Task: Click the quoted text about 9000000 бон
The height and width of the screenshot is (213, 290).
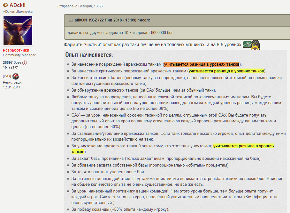Action: tap(120, 33)
